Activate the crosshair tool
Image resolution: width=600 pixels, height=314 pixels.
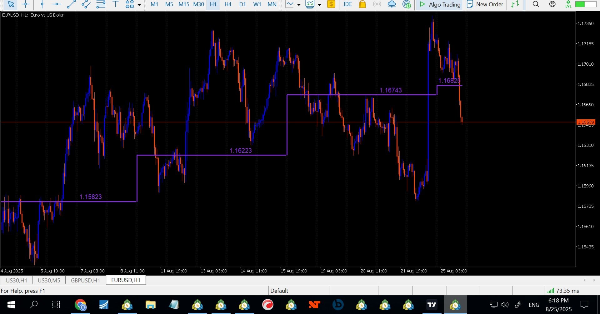pos(26,4)
